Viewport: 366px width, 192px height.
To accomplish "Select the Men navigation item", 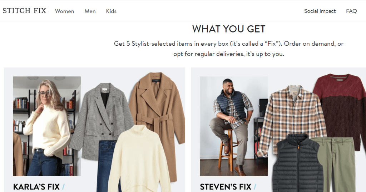I will (90, 11).
